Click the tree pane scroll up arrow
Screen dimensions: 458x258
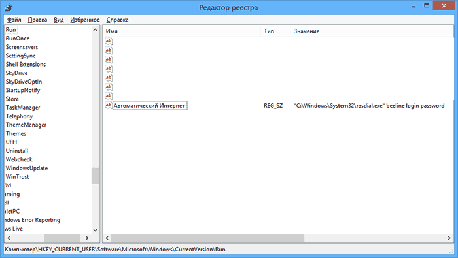[x=95, y=30]
